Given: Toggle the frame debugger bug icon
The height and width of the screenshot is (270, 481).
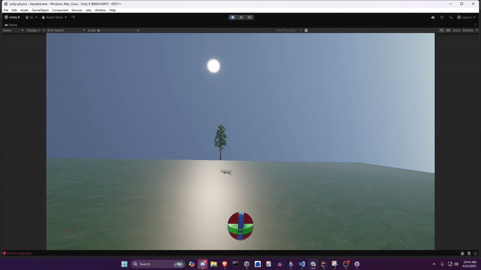Looking at the screenshot, I should point(306,31).
